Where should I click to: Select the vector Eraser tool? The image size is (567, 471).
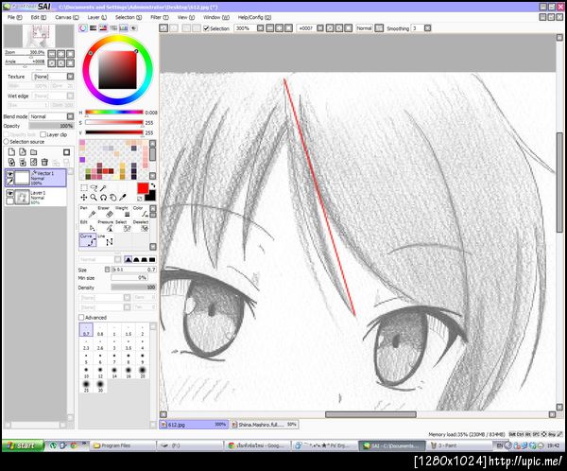tap(106, 213)
